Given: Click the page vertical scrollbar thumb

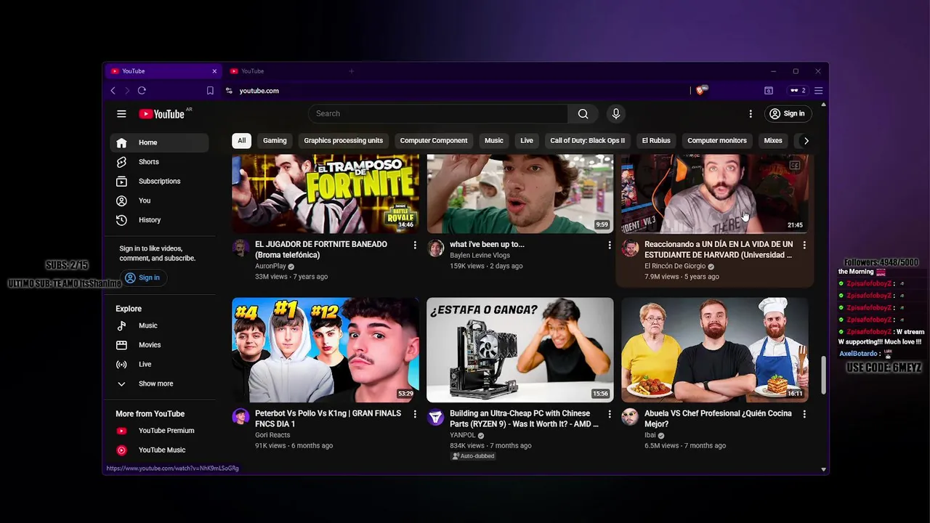Looking at the screenshot, I should pos(823,374).
